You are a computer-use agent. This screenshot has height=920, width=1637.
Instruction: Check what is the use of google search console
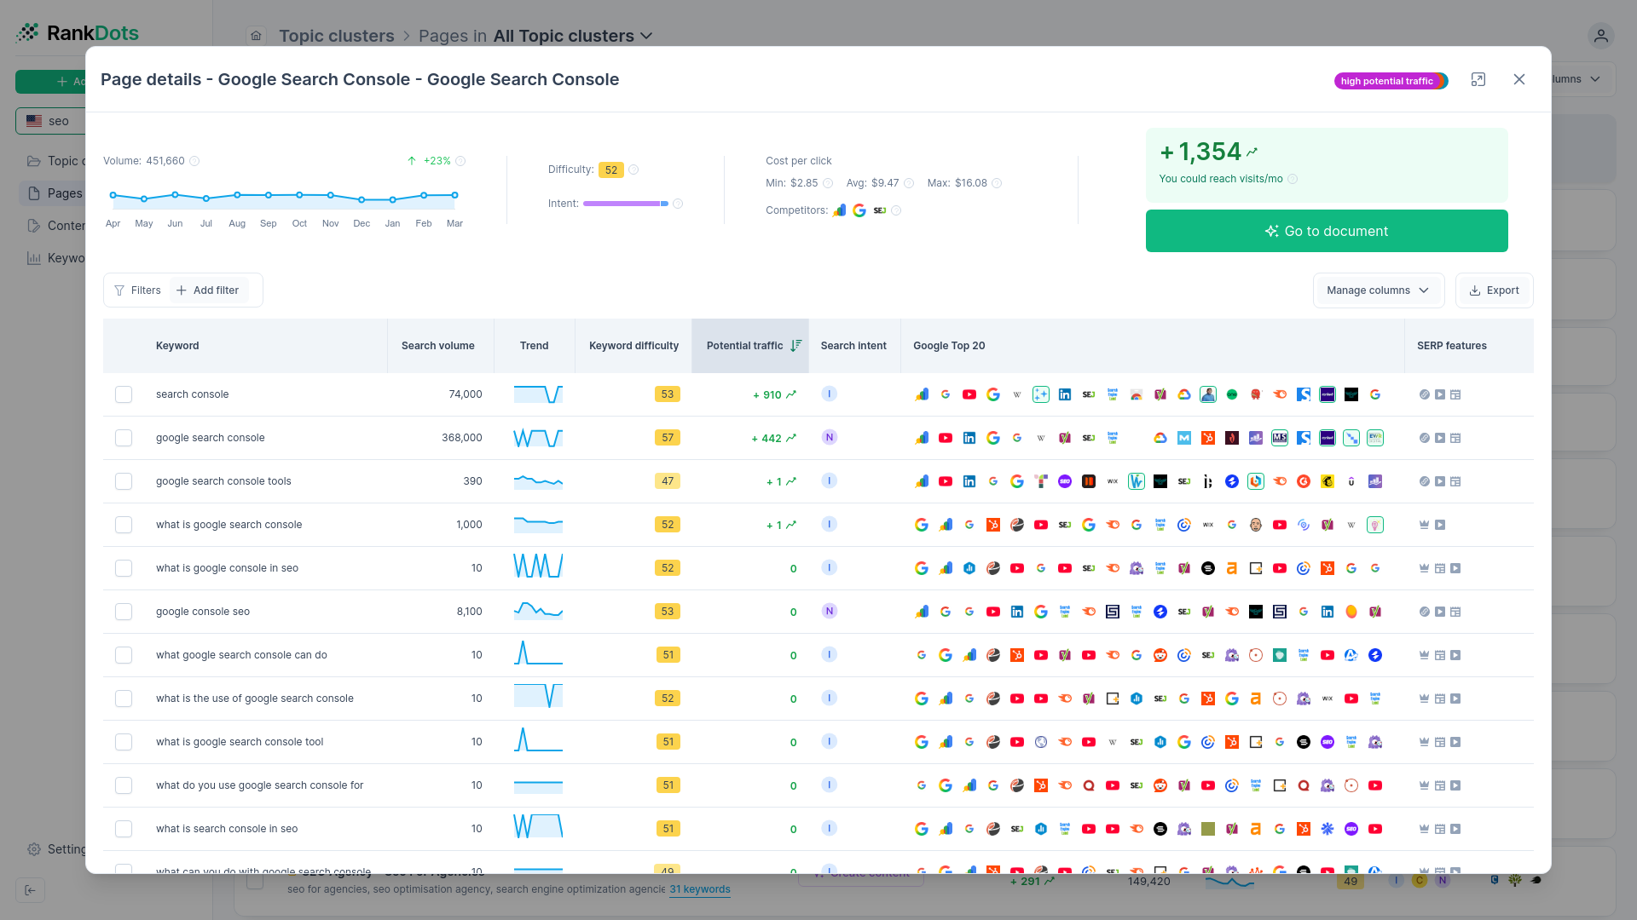point(124,699)
